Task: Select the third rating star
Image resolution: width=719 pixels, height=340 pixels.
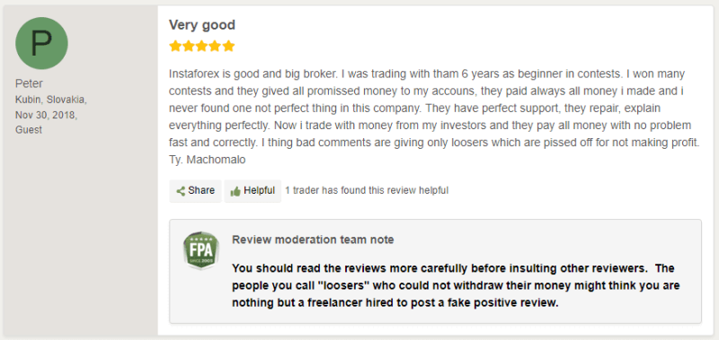Action: coord(201,46)
